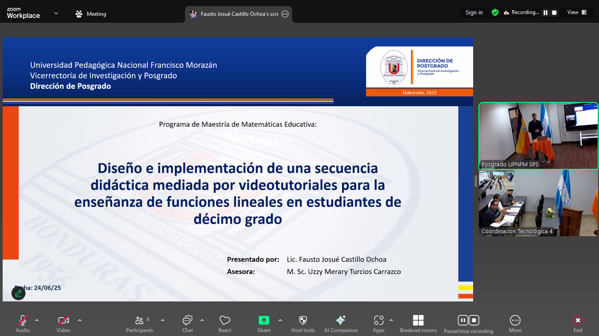Click the text 'Programa de Maestría de Matemáticas Educativa:'
This screenshot has height=336, width=599.
click(x=238, y=124)
